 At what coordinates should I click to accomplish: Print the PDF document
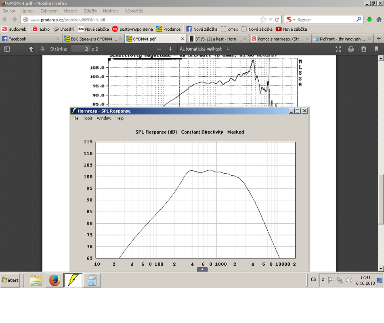pyautogui.click(x=351, y=49)
